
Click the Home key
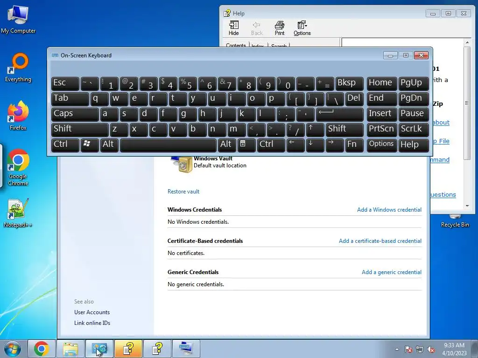tap(382, 83)
